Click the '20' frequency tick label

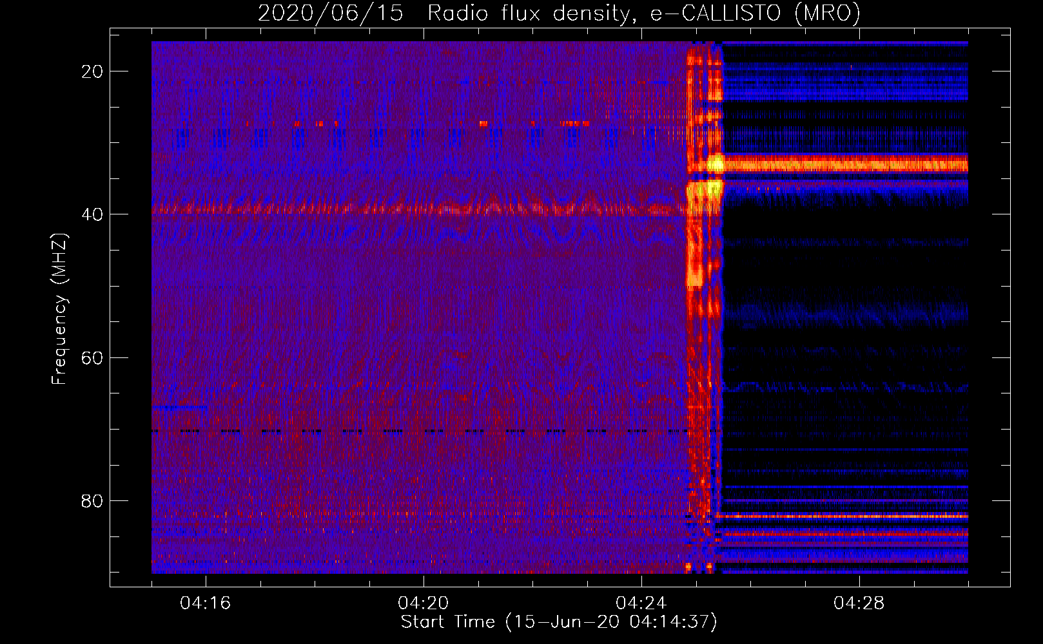92,71
